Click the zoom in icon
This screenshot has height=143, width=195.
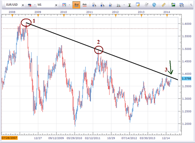(94, 5)
